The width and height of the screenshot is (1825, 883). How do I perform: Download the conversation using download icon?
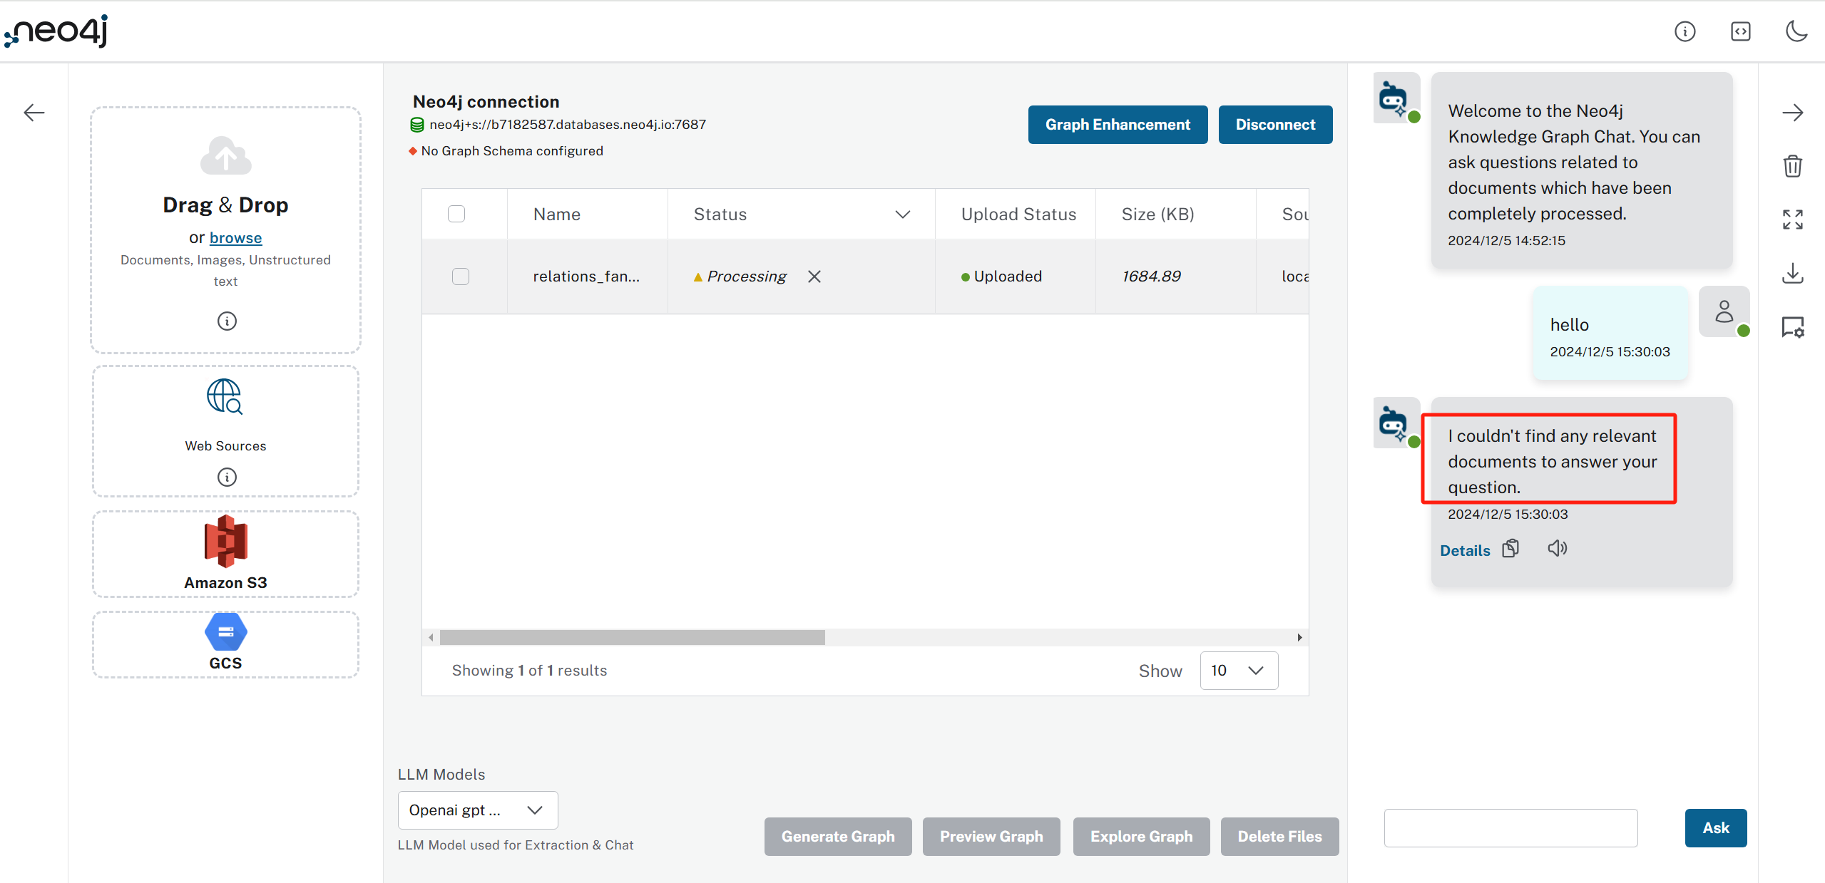click(1792, 273)
